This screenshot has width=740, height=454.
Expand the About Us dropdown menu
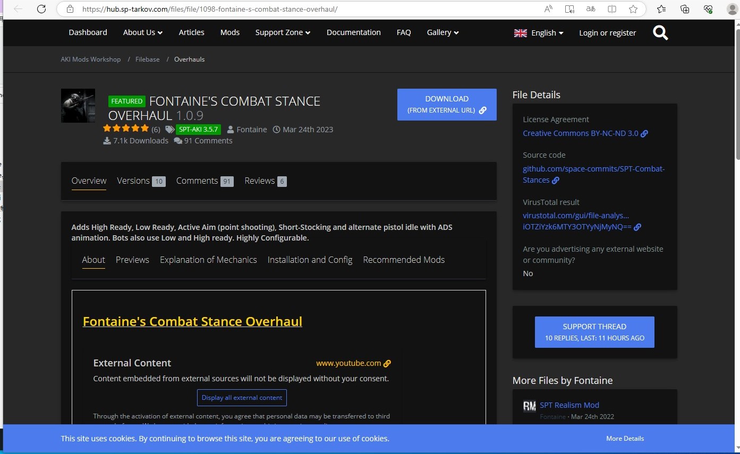pyautogui.click(x=142, y=32)
